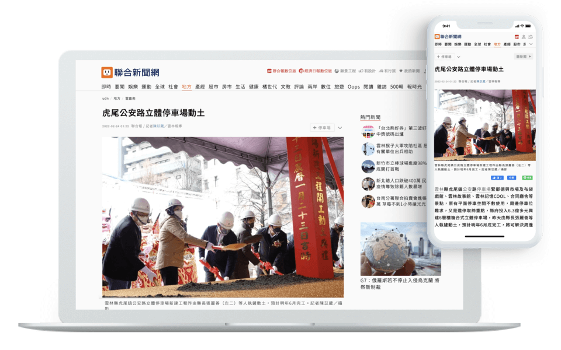Image resolution: width=561 pixels, height=350 pixels.
Task: Select 評論 tab in laptop navigation
Action: click(x=299, y=87)
